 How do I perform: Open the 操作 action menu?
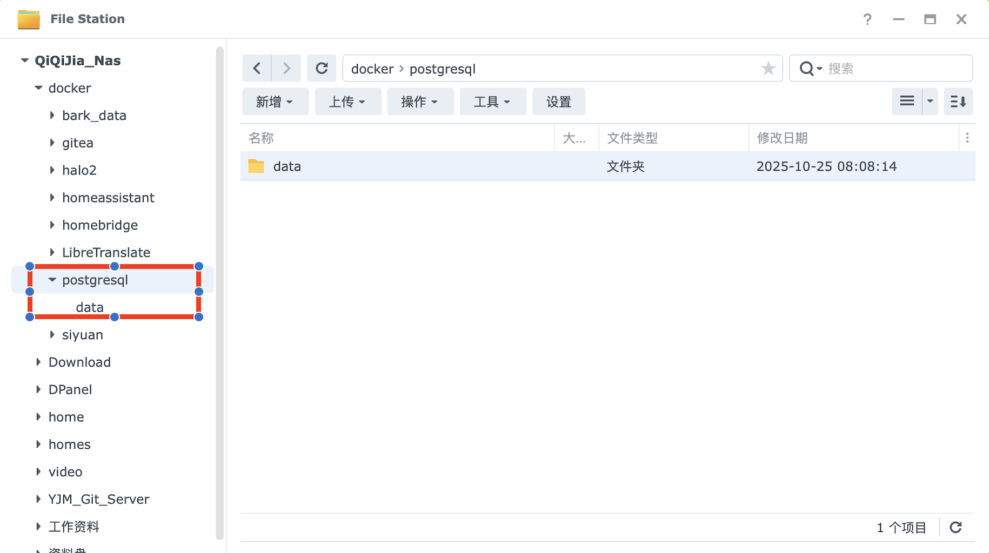coord(420,102)
